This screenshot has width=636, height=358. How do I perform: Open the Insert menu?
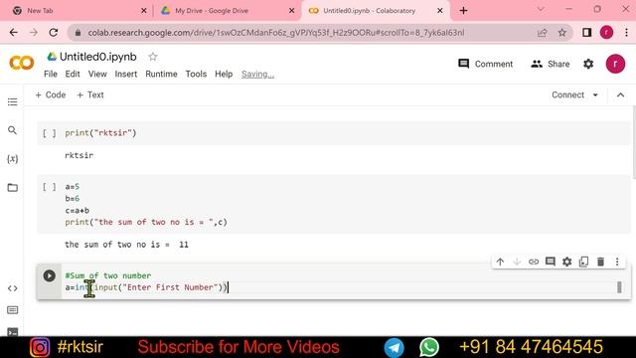[x=126, y=74]
